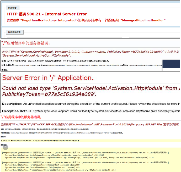Open the 详细错误信息 section tab
The image size is (181, 172).
15,32
